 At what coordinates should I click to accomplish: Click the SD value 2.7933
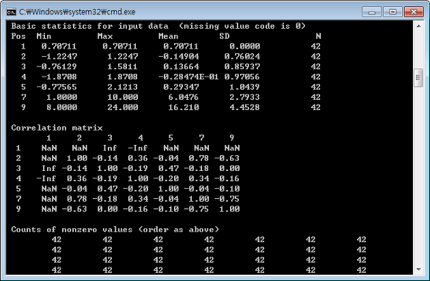tap(244, 97)
